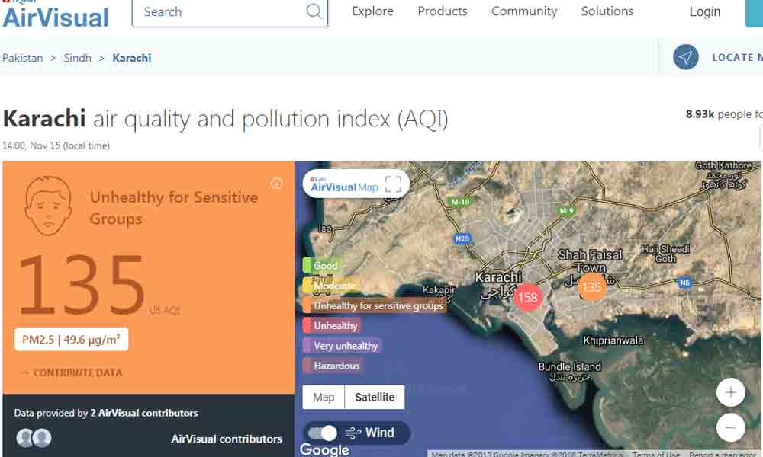Switch map to Map view
The image size is (763, 457).
324,398
